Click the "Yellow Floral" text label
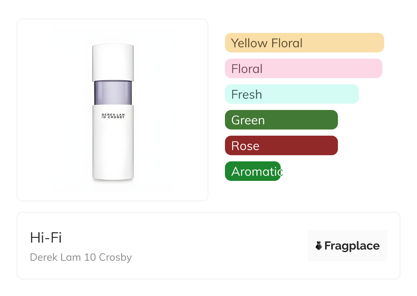417x296 pixels. (267, 43)
